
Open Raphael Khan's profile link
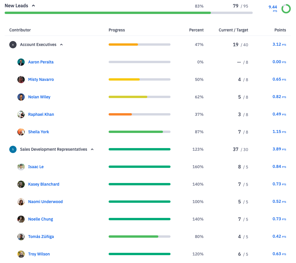point(41,114)
